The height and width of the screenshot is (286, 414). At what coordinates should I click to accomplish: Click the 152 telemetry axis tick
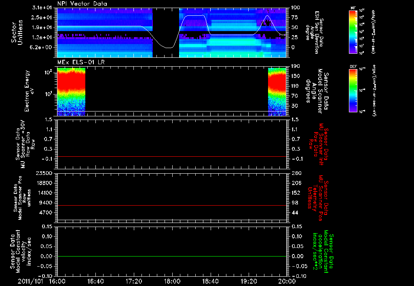296,193
